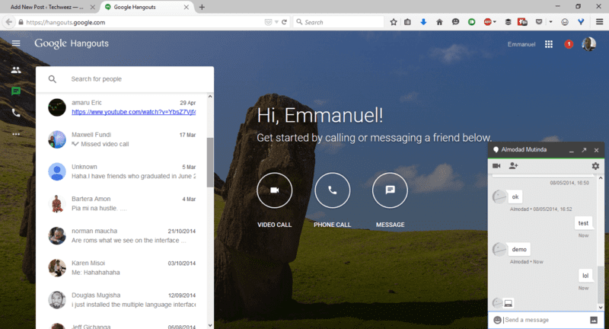Screen dimensions: 609x329
Task: Open the More options sidebar dots
Action: coord(16,134)
